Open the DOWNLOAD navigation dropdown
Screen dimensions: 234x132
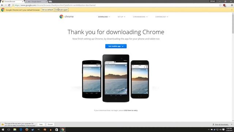(x=104, y=17)
